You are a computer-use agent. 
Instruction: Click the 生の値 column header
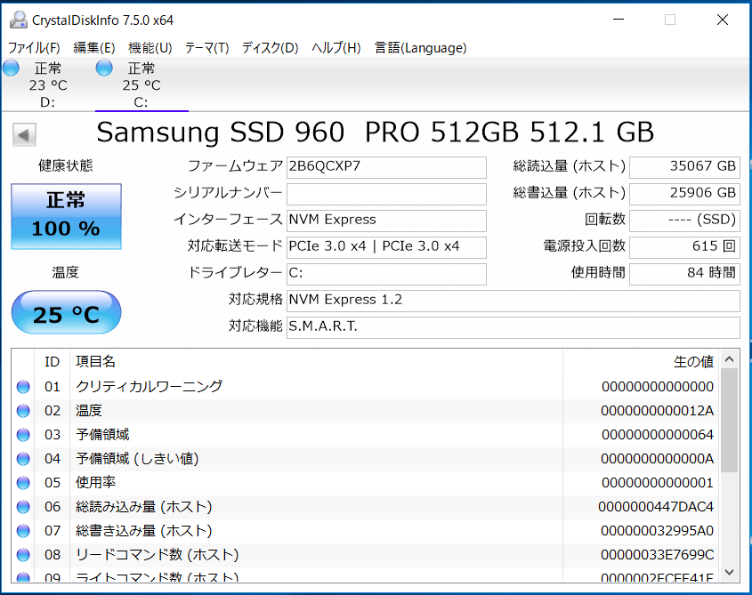(641, 361)
